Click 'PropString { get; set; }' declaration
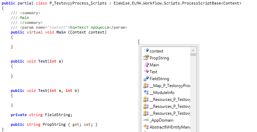 point(70,124)
